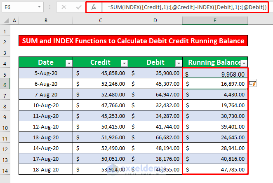Image resolution: width=273 pixels, height=183 pixels.
Task: Open the Name Box dropdown arrow
Action: (39, 7)
